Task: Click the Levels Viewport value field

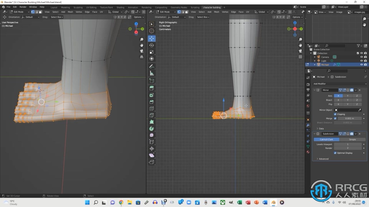Action: pos(348,144)
